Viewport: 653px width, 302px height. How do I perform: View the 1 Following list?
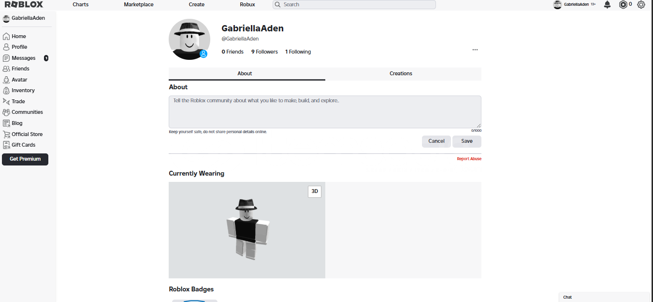[x=298, y=52]
